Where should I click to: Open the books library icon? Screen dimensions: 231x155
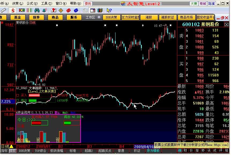point(100,10)
